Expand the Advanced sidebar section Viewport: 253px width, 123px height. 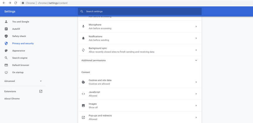coord(41,81)
